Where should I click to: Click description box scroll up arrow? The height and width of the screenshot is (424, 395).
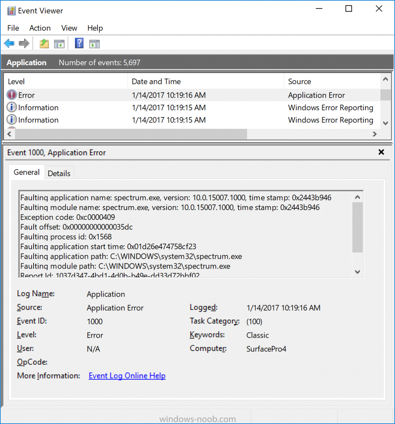357,197
